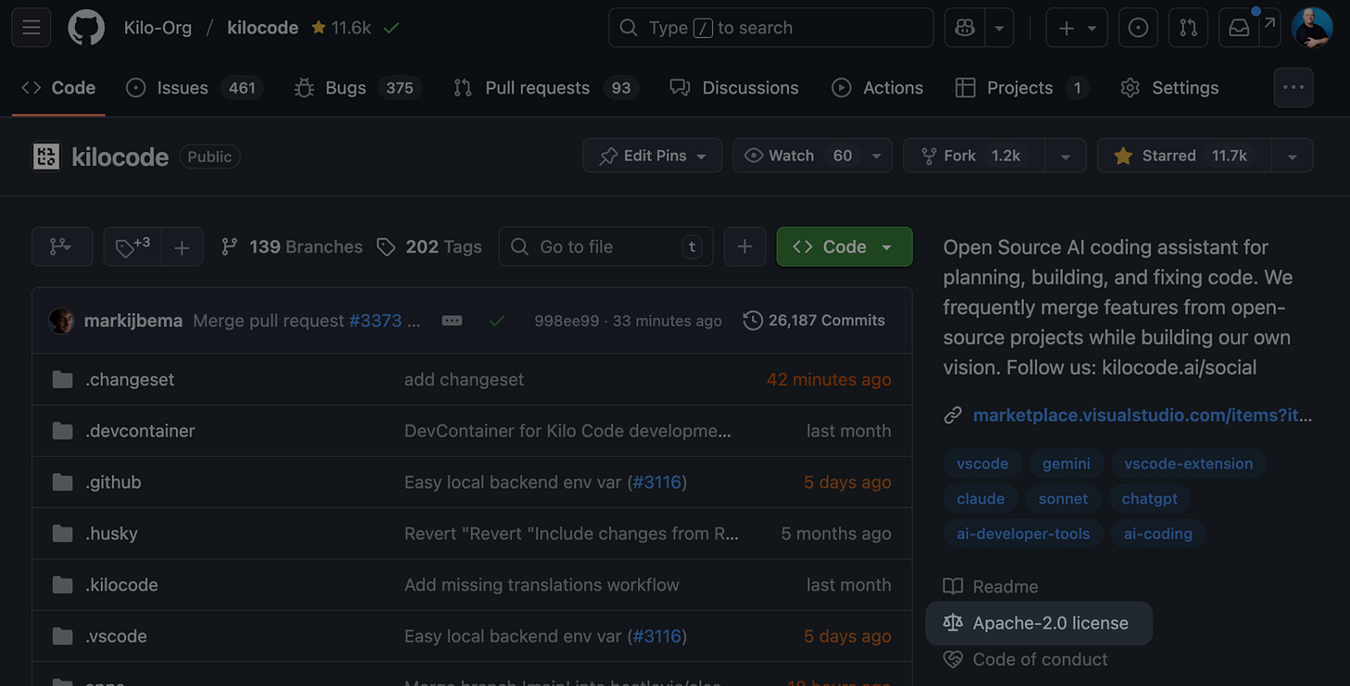Go to the GitHub homepage logo
The image size is (1350, 686).
(86, 28)
